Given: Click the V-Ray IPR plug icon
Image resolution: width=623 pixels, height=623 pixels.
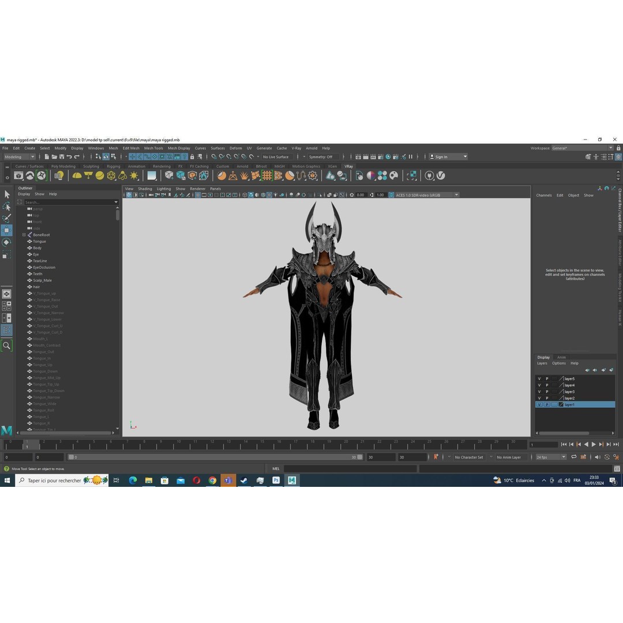Looking at the screenshot, I should point(429,175).
